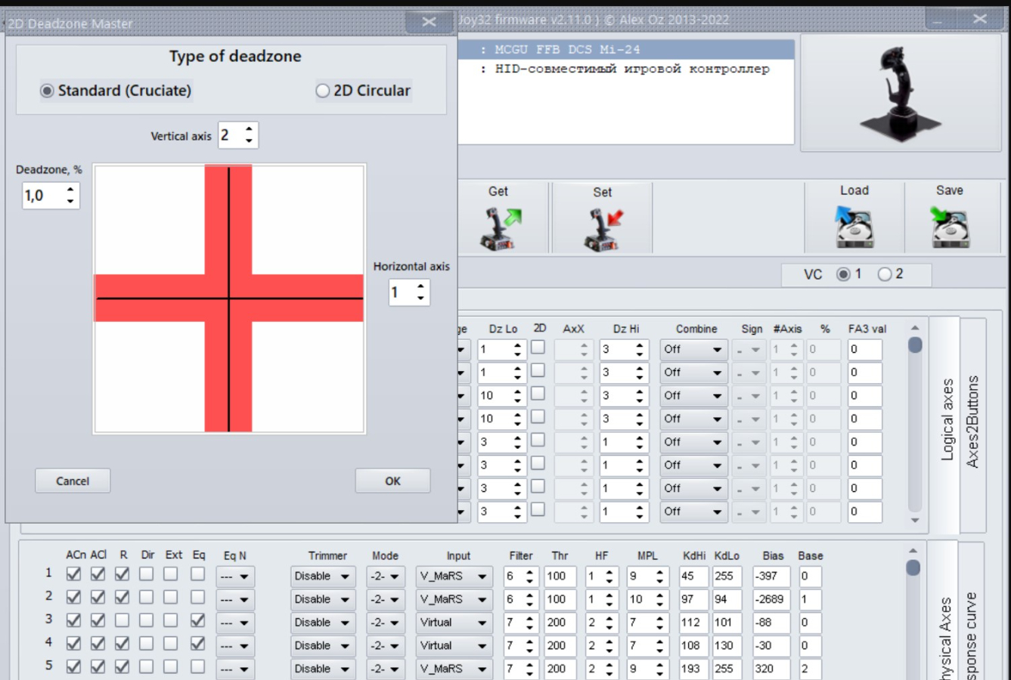Click down arrow of logical axes scrollbar

point(915,520)
